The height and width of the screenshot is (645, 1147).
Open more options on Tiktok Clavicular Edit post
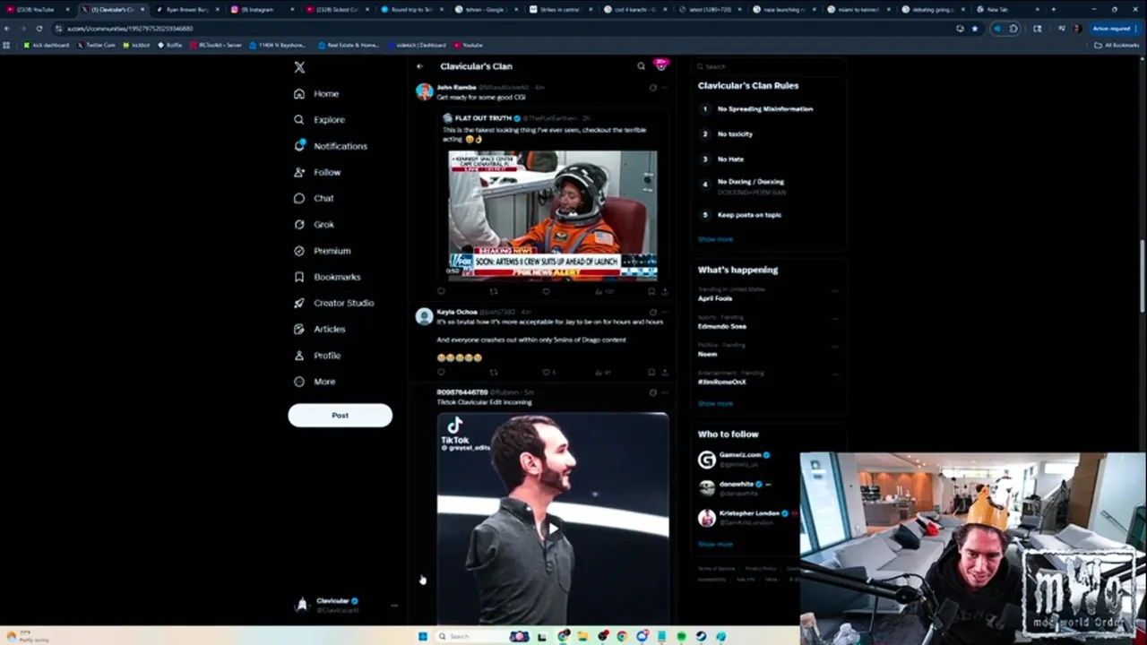point(665,392)
